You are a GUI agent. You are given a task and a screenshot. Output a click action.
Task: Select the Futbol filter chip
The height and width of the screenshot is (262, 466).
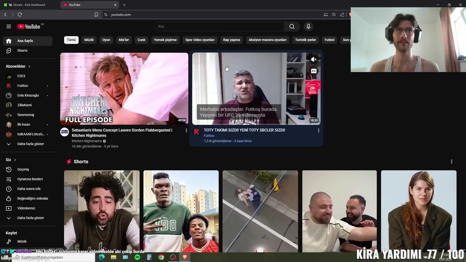329,40
